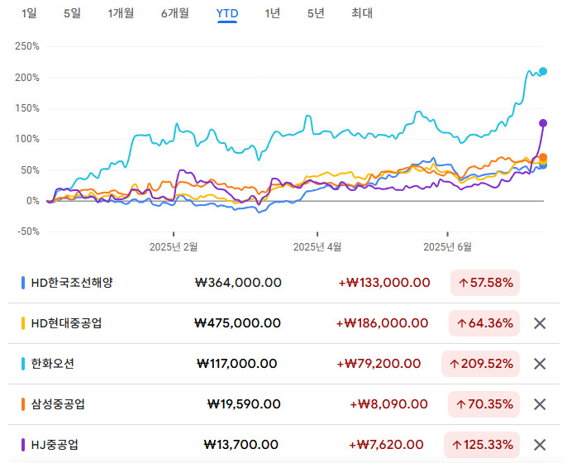Open the 한화오션 stock row
The width and height of the screenshot is (581, 463).
click(x=52, y=364)
